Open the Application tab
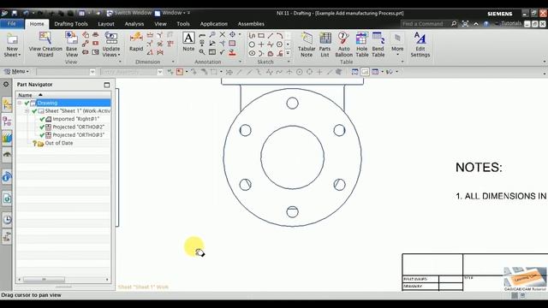Image resolution: width=548 pixels, height=308 pixels. point(213,24)
